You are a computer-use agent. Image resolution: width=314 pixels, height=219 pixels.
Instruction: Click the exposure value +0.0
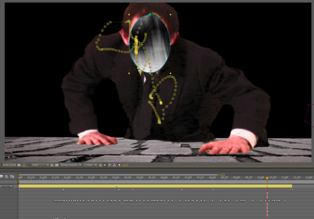(x=125, y=165)
